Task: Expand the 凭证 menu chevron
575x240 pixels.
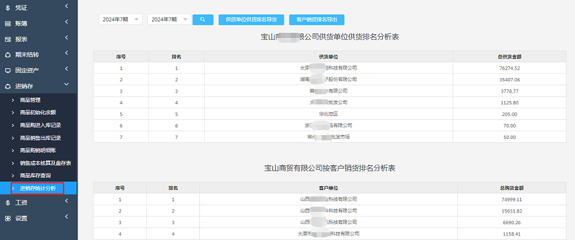Action: [x=66, y=6]
